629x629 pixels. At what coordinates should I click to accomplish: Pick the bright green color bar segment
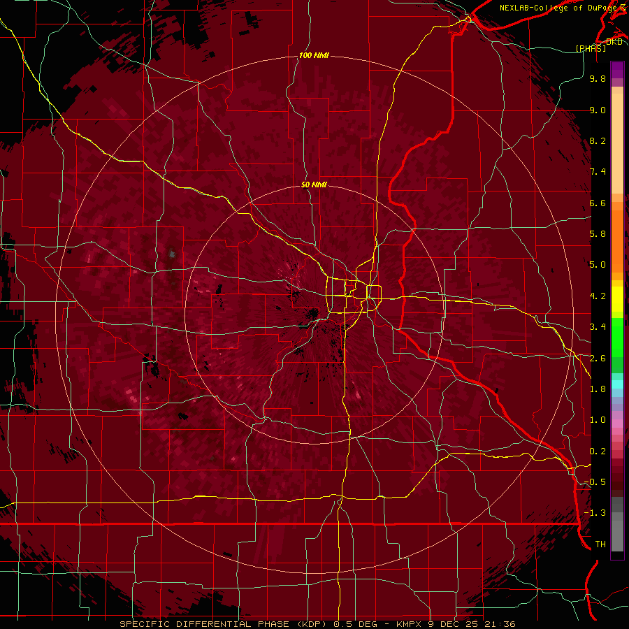pos(617,337)
